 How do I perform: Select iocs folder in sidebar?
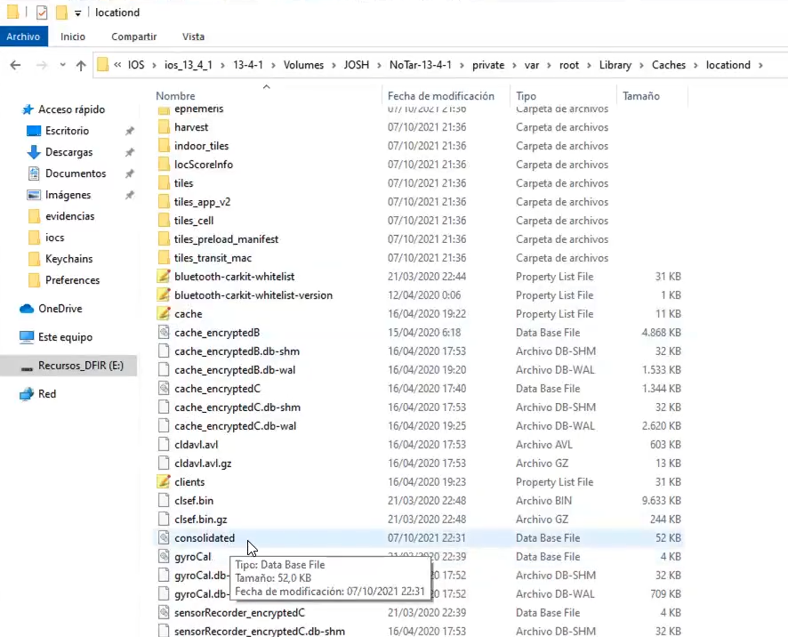click(55, 238)
